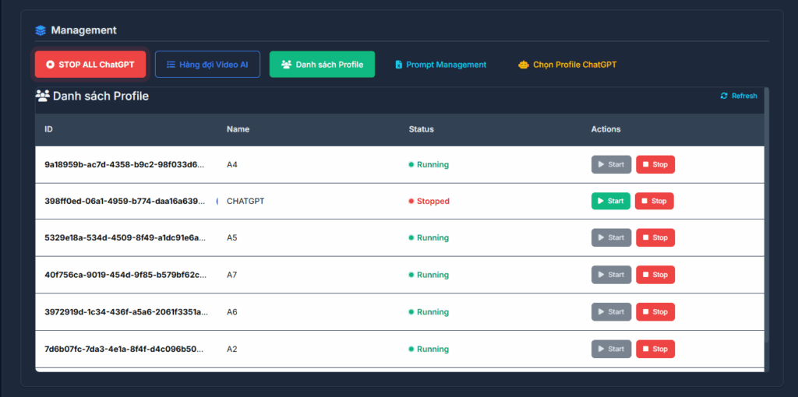Refresh the profile list
The height and width of the screenshot is (397, 798).
(738, 96)
